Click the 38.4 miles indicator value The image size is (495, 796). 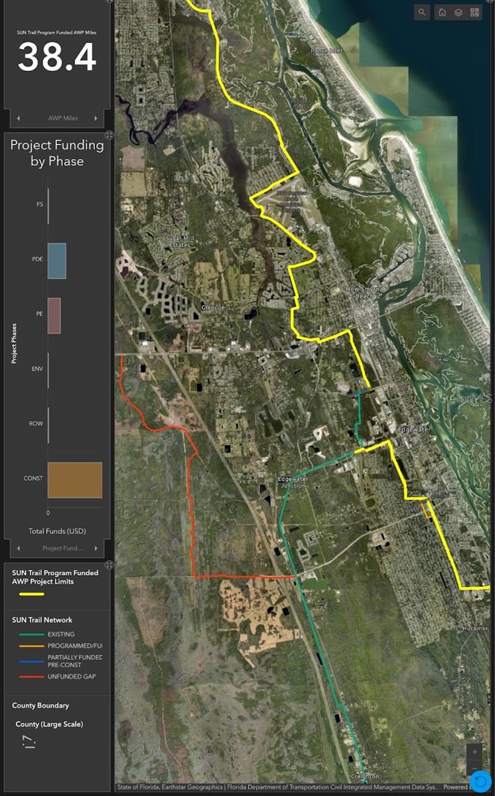[x=57, y=58]
